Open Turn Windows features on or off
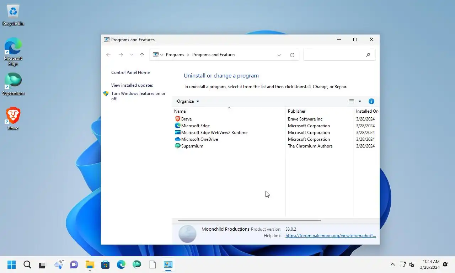This screenshot has height=273, width=455. click(138, 96)
